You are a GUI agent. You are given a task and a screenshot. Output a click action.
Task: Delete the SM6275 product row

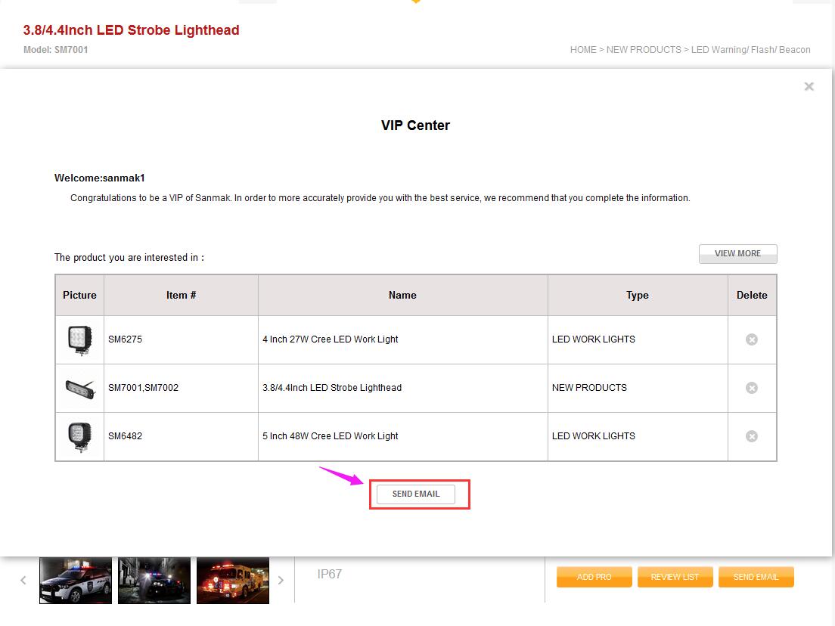(751, 339)
